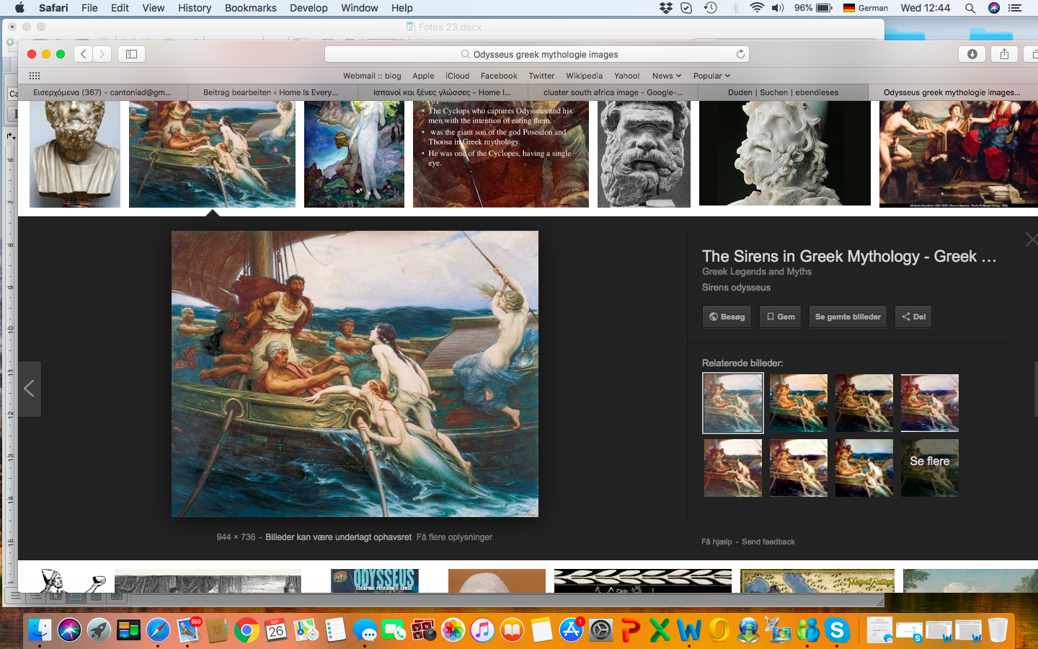Go to previous image with left arrow
Viewport: 1038px width, 649px height.
tap(30, 389)
